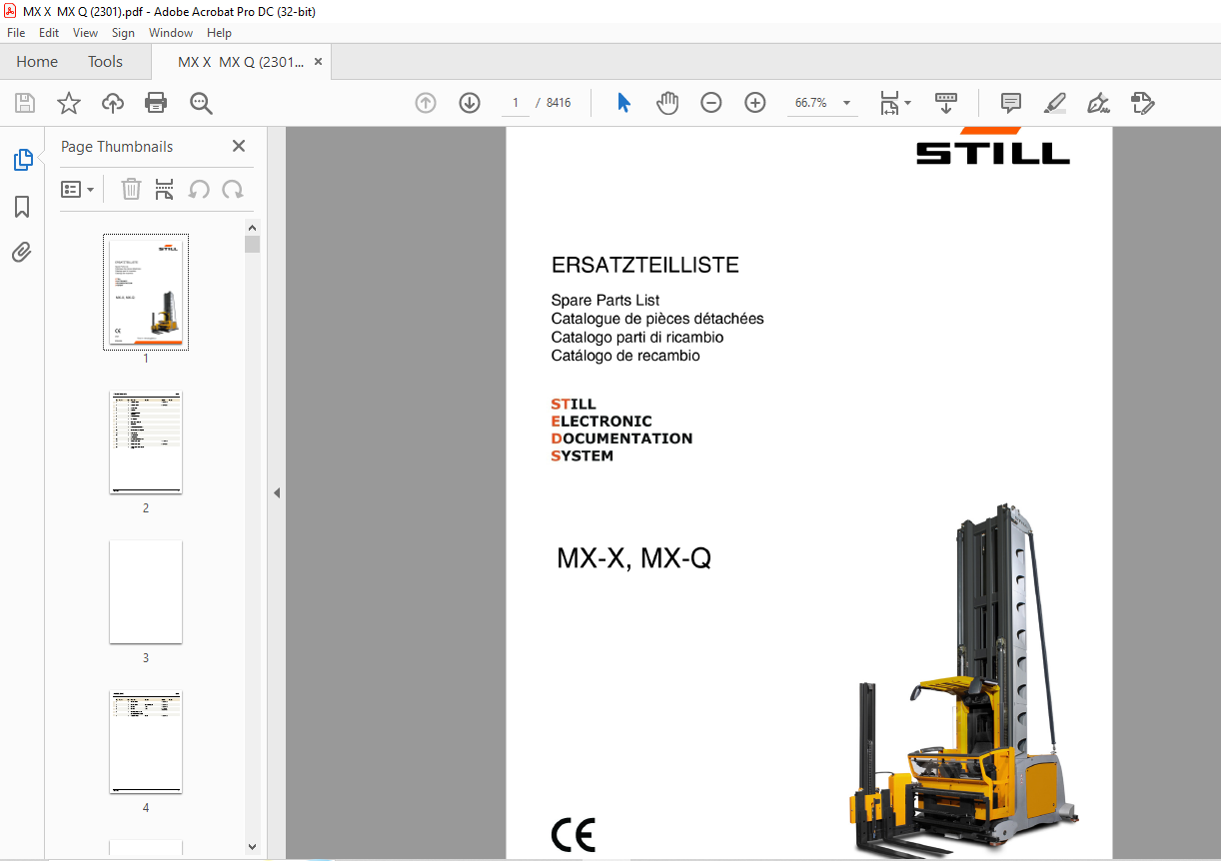Click thumbnails scrollbar down arrow
Image resolution: width=1221 pixels, height=861 pixels.
pos(252,847)
